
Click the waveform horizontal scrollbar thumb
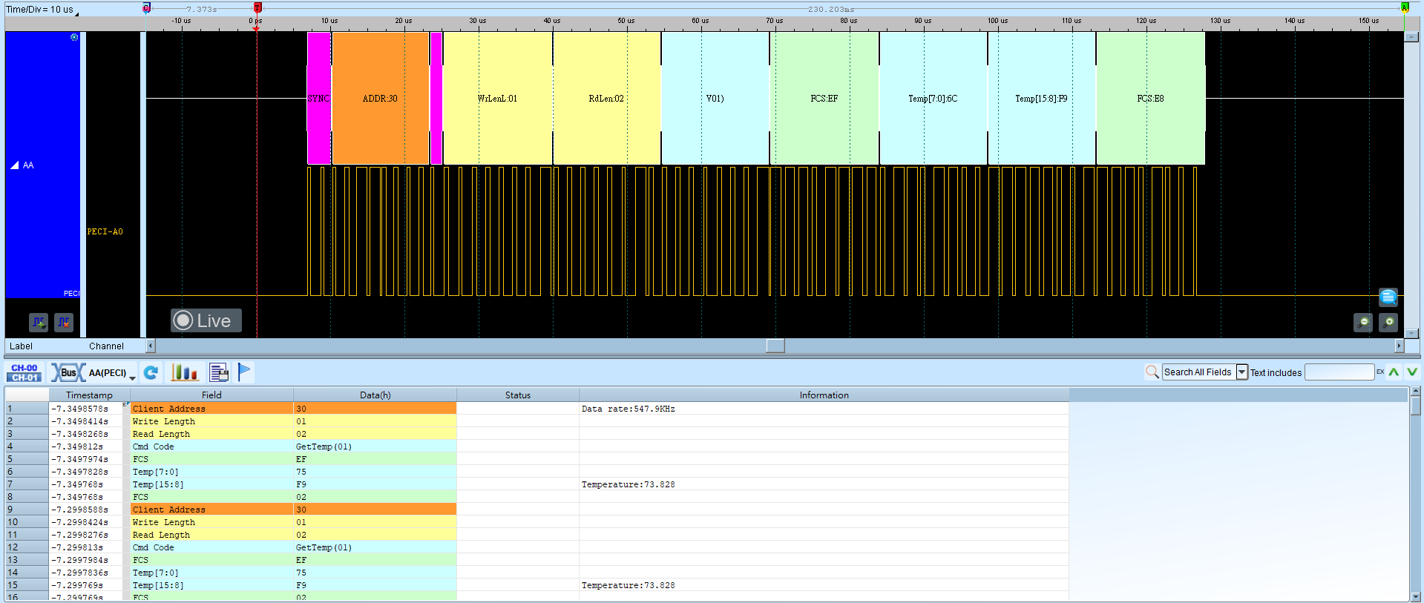(775, 346)
